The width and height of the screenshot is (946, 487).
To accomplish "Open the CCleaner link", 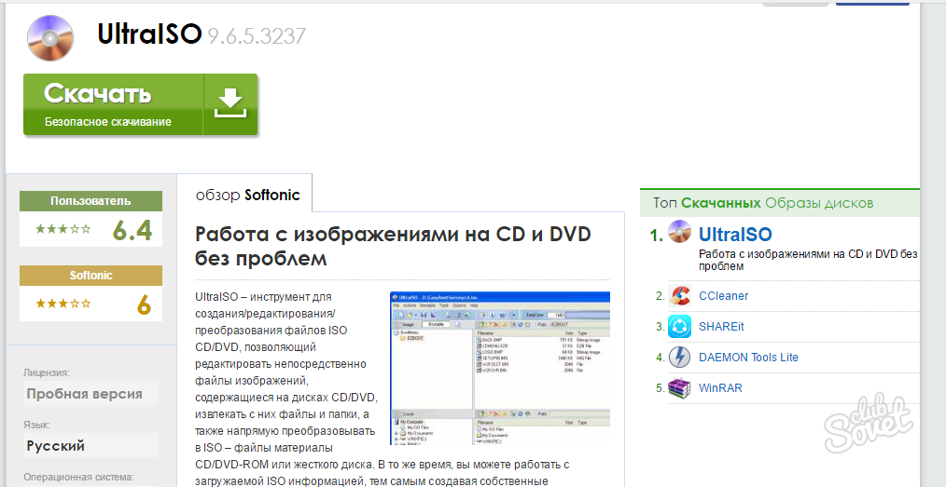I will pos(723,296).
